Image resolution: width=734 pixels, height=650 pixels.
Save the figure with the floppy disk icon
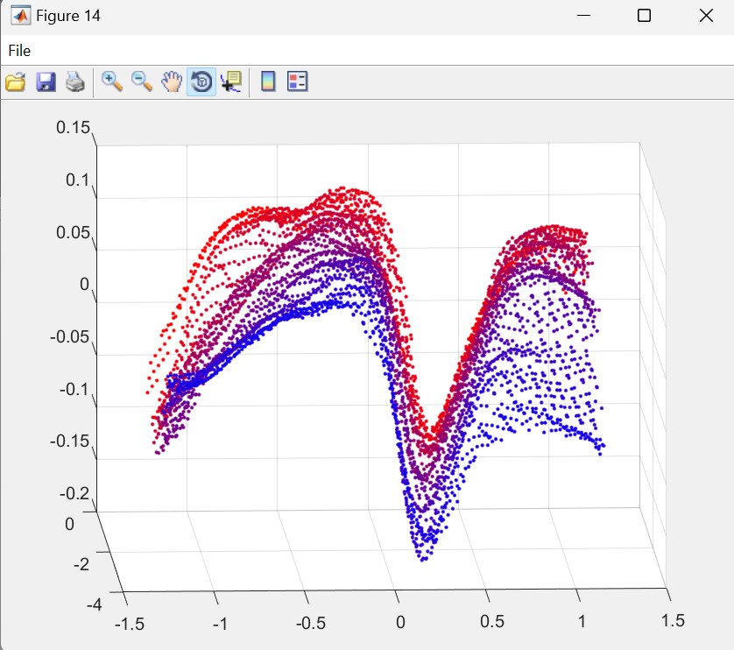(46, 82)
